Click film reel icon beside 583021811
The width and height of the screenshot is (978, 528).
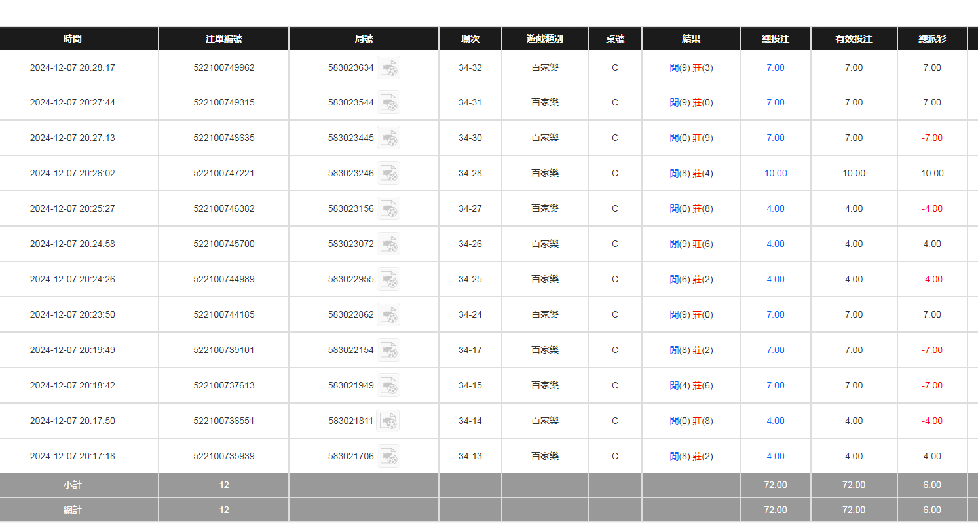click(x=388, y=421)
